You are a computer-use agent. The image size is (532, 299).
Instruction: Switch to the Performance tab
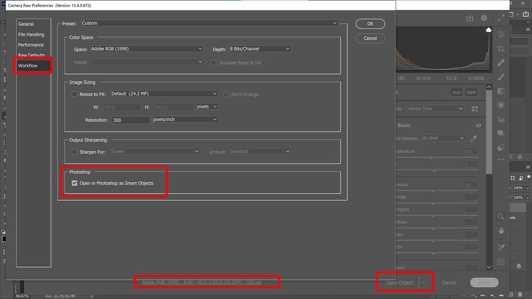pos(31,45)
